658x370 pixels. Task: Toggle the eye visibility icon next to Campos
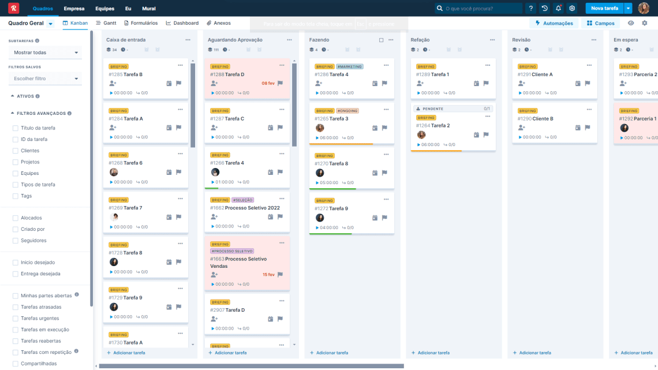[631, 23]
